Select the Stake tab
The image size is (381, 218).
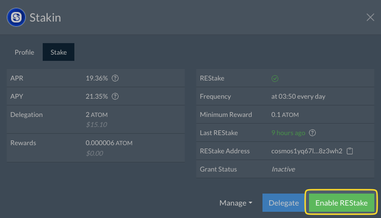59,52
